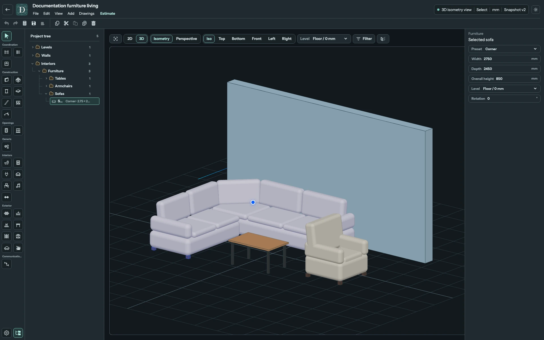Select the window opening tool
The width and height of the screenshot is (544, 340).
(x=18, y=131)
